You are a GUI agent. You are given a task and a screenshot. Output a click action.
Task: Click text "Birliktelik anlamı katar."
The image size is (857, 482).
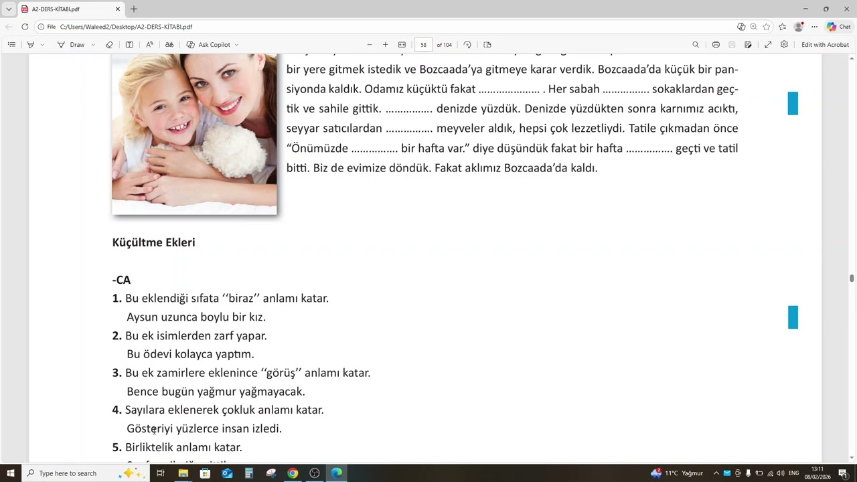(183, 447)
